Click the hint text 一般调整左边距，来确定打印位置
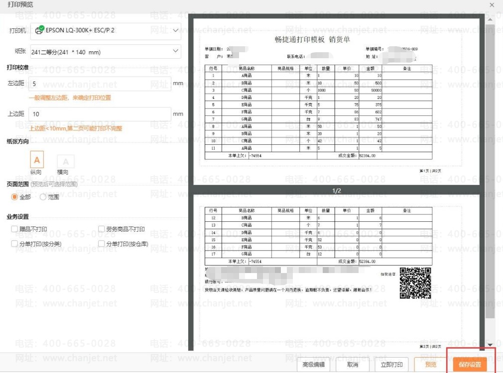This screenshot has width=503, height=373. point(70,98)
